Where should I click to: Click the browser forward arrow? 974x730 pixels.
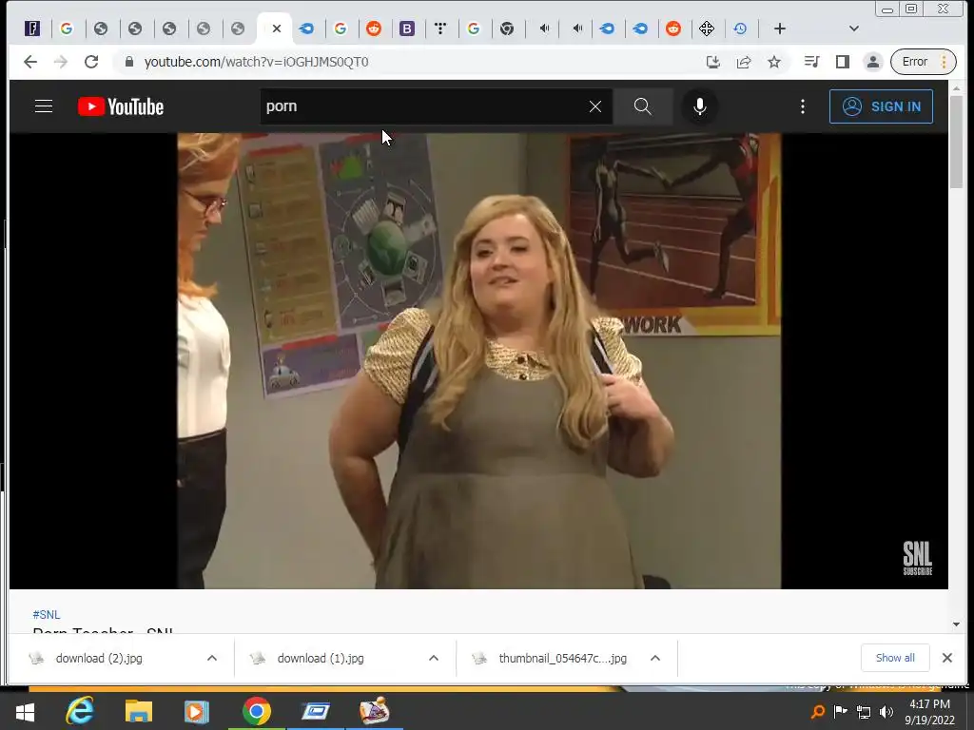(x=60, y=62)
